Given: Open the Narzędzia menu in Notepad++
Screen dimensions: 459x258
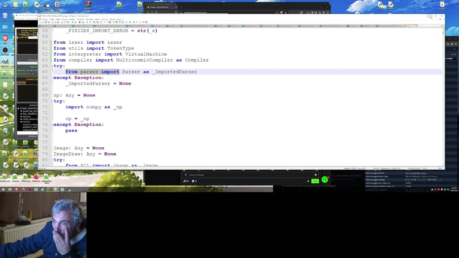Looking at the screenshot, I should click(90, 19).
